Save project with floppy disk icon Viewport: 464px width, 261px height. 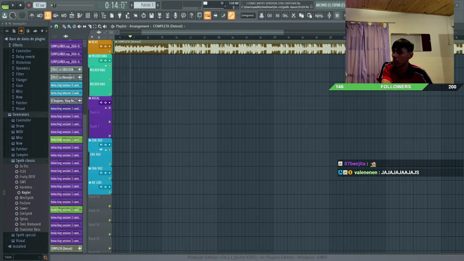click(152, 16)
